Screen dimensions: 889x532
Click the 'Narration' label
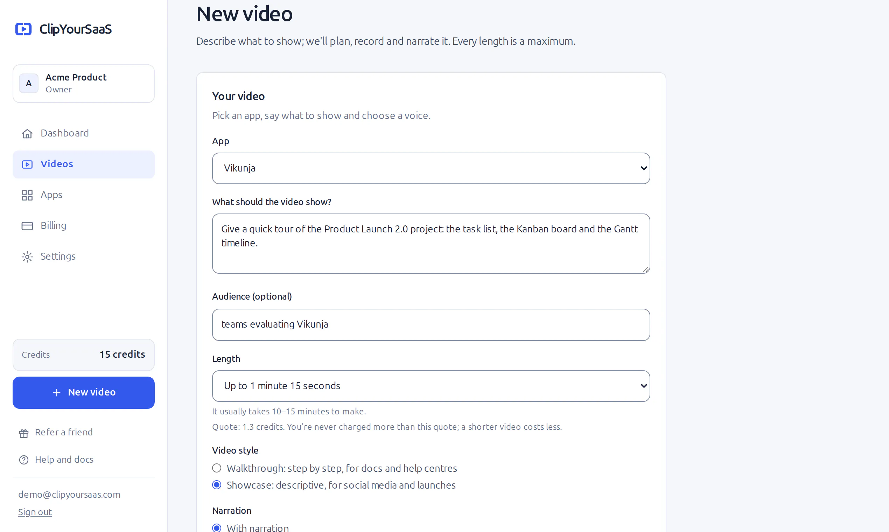(x=232, y=511)
